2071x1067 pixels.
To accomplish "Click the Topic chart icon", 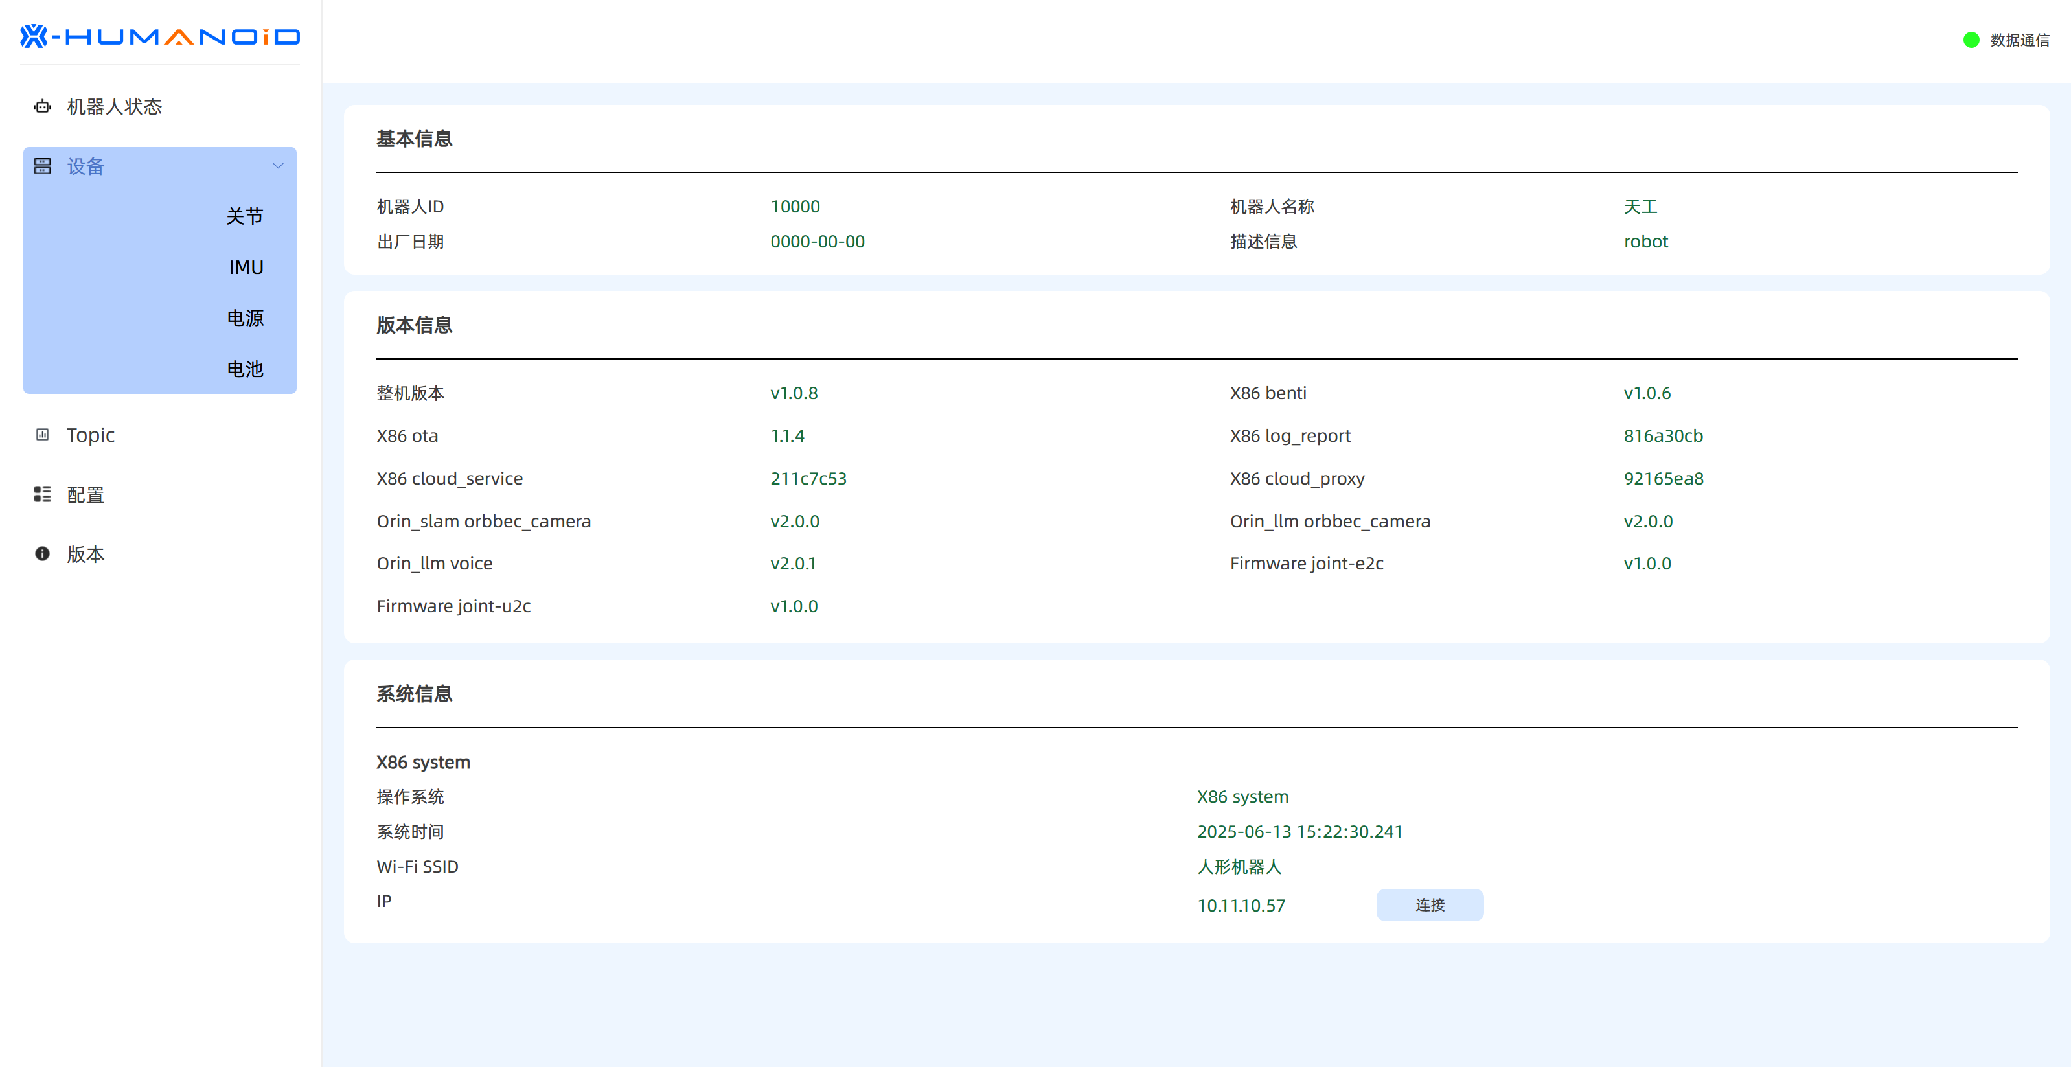I will click(x=42, y=435).
